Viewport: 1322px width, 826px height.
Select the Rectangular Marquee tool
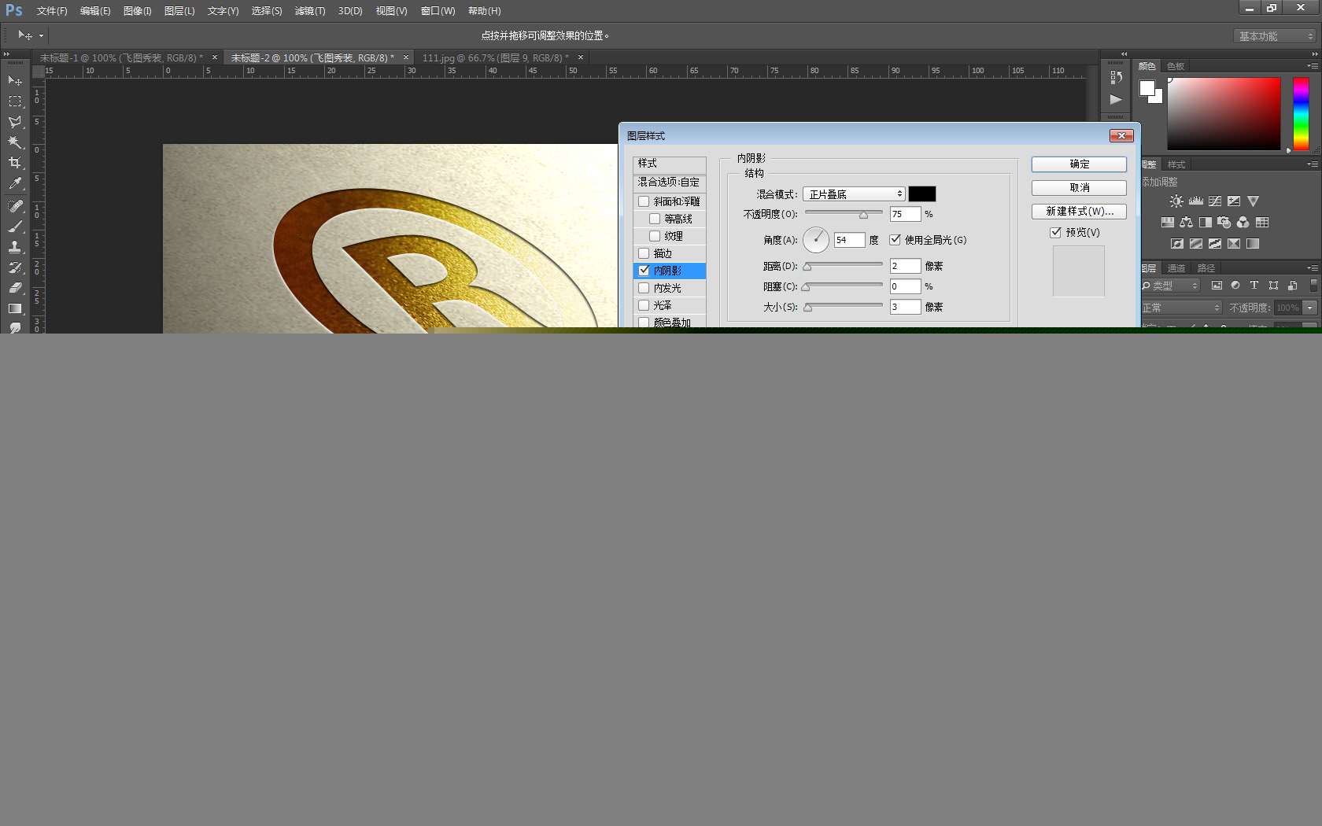(15, 101)
